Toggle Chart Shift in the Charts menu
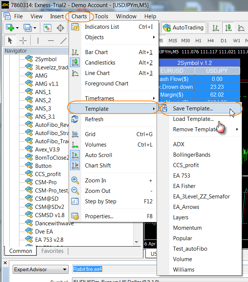Image resolution: width=248 pixels, height=282 pixels. [98, 166]
